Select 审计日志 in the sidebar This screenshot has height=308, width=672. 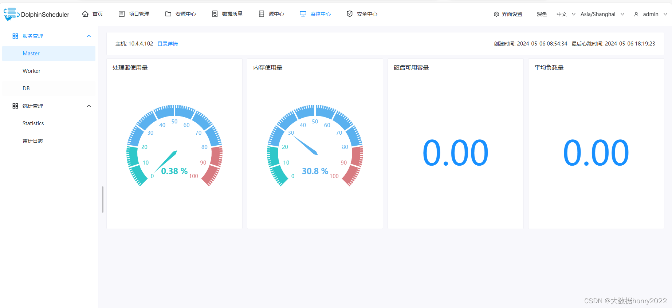coord(49,141)
